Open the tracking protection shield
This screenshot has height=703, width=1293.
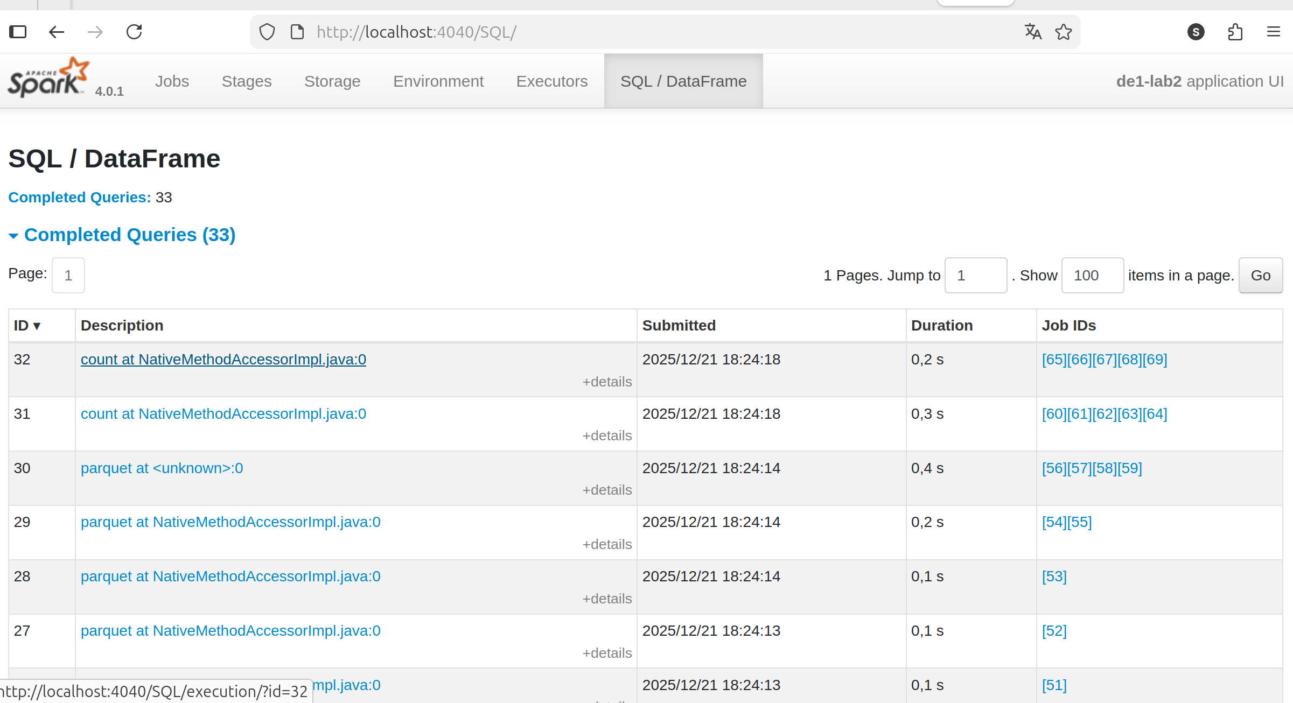(267, 31)
